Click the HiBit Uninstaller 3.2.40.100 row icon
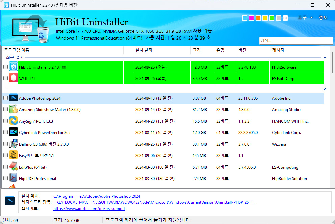The image size is (335, 224). (x=13, y=67)
